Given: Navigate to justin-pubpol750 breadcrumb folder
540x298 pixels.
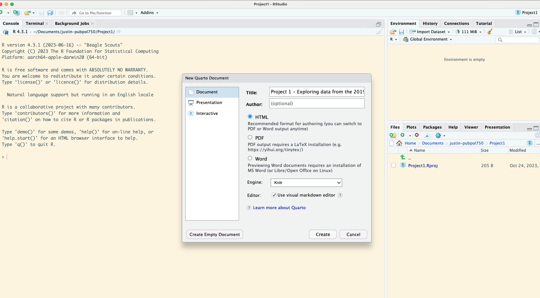Looking at the screenshot, I should coord(466,143).
